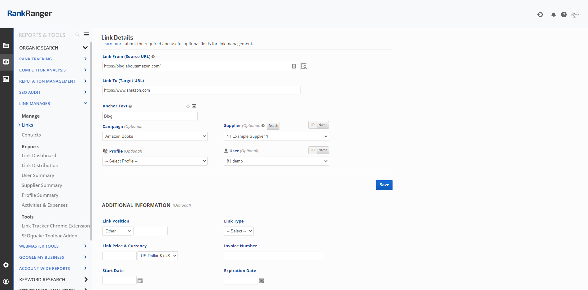
Task: Open Link Dashboard report in sidebar
Action: pyautogui.click(x=39, y=156)
